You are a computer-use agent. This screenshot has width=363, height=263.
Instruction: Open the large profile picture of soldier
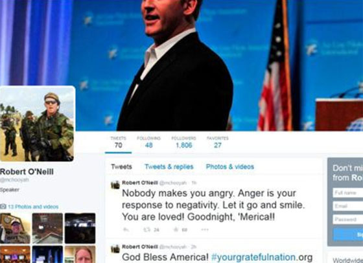tap(37, 124)
